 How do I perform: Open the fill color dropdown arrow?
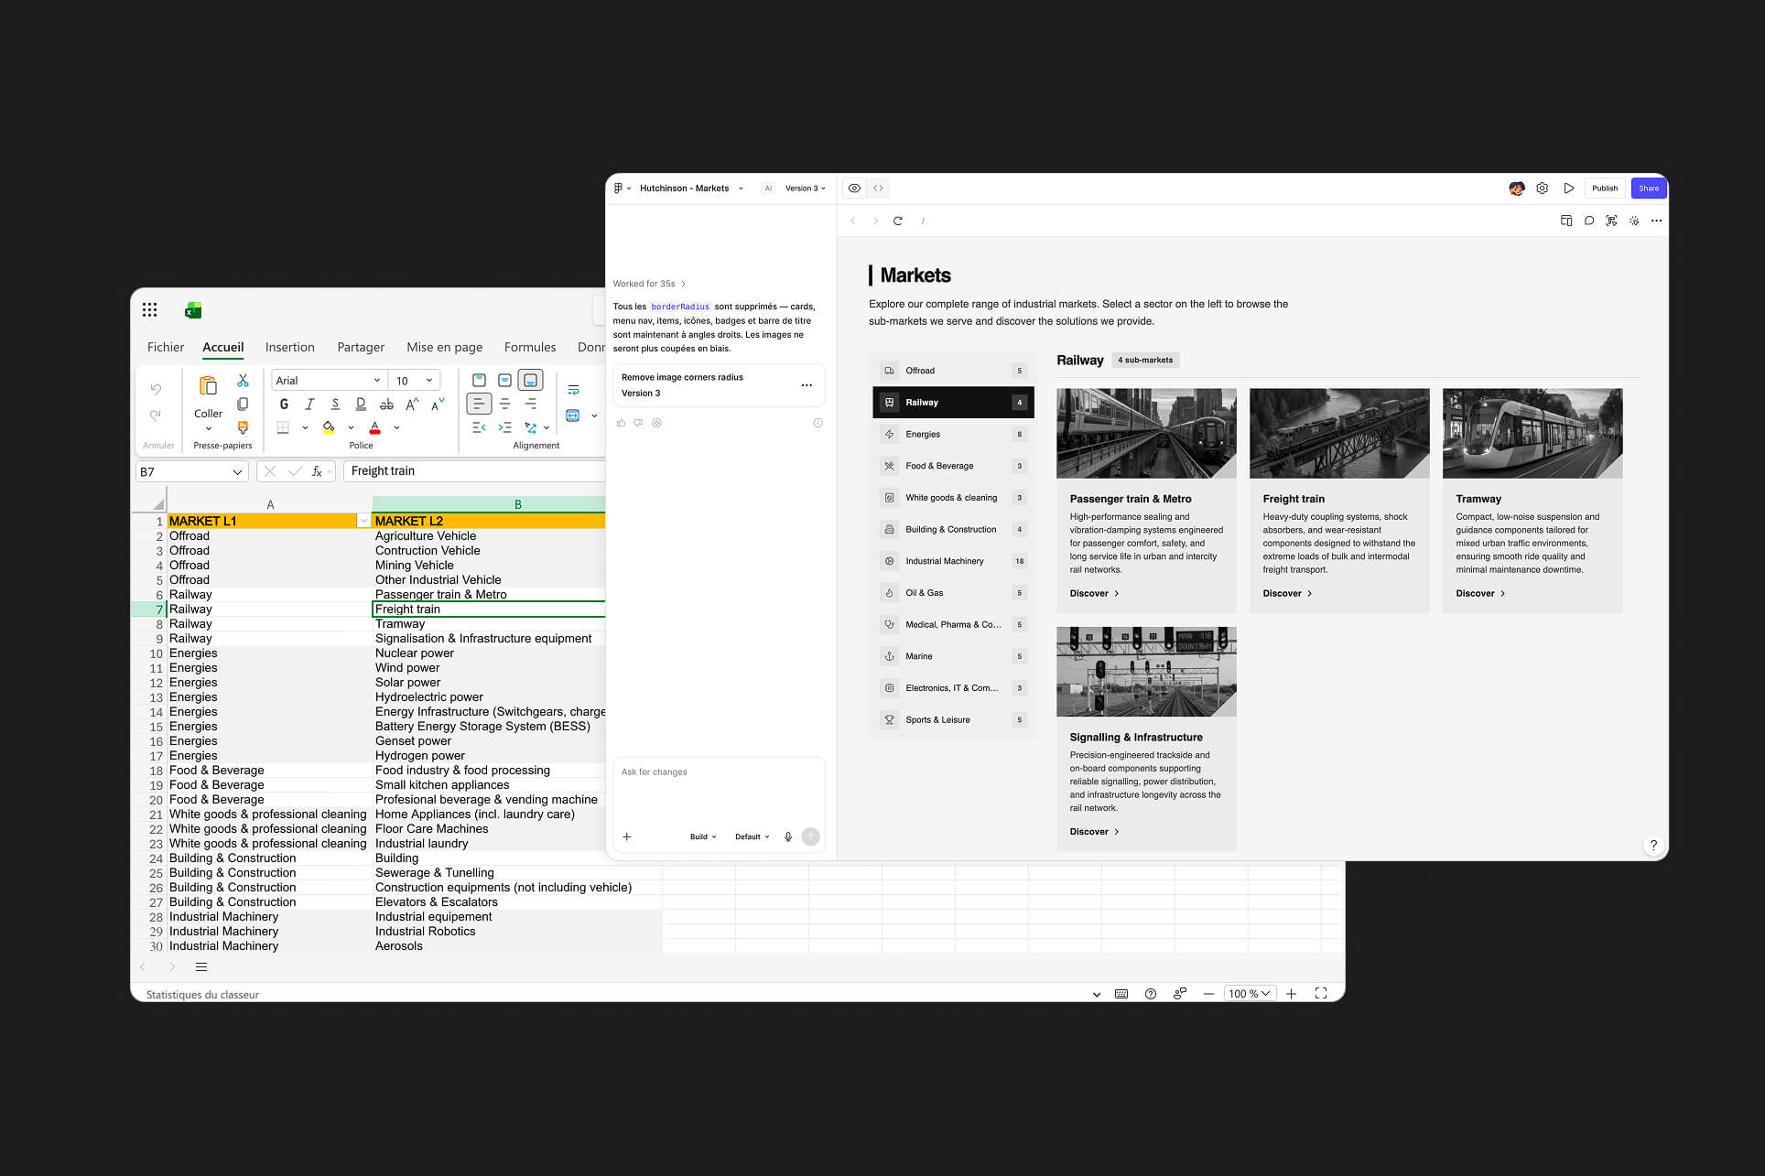[351, 427]
